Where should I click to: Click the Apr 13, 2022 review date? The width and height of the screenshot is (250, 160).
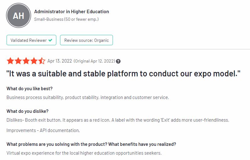click(x=60, y=61)
